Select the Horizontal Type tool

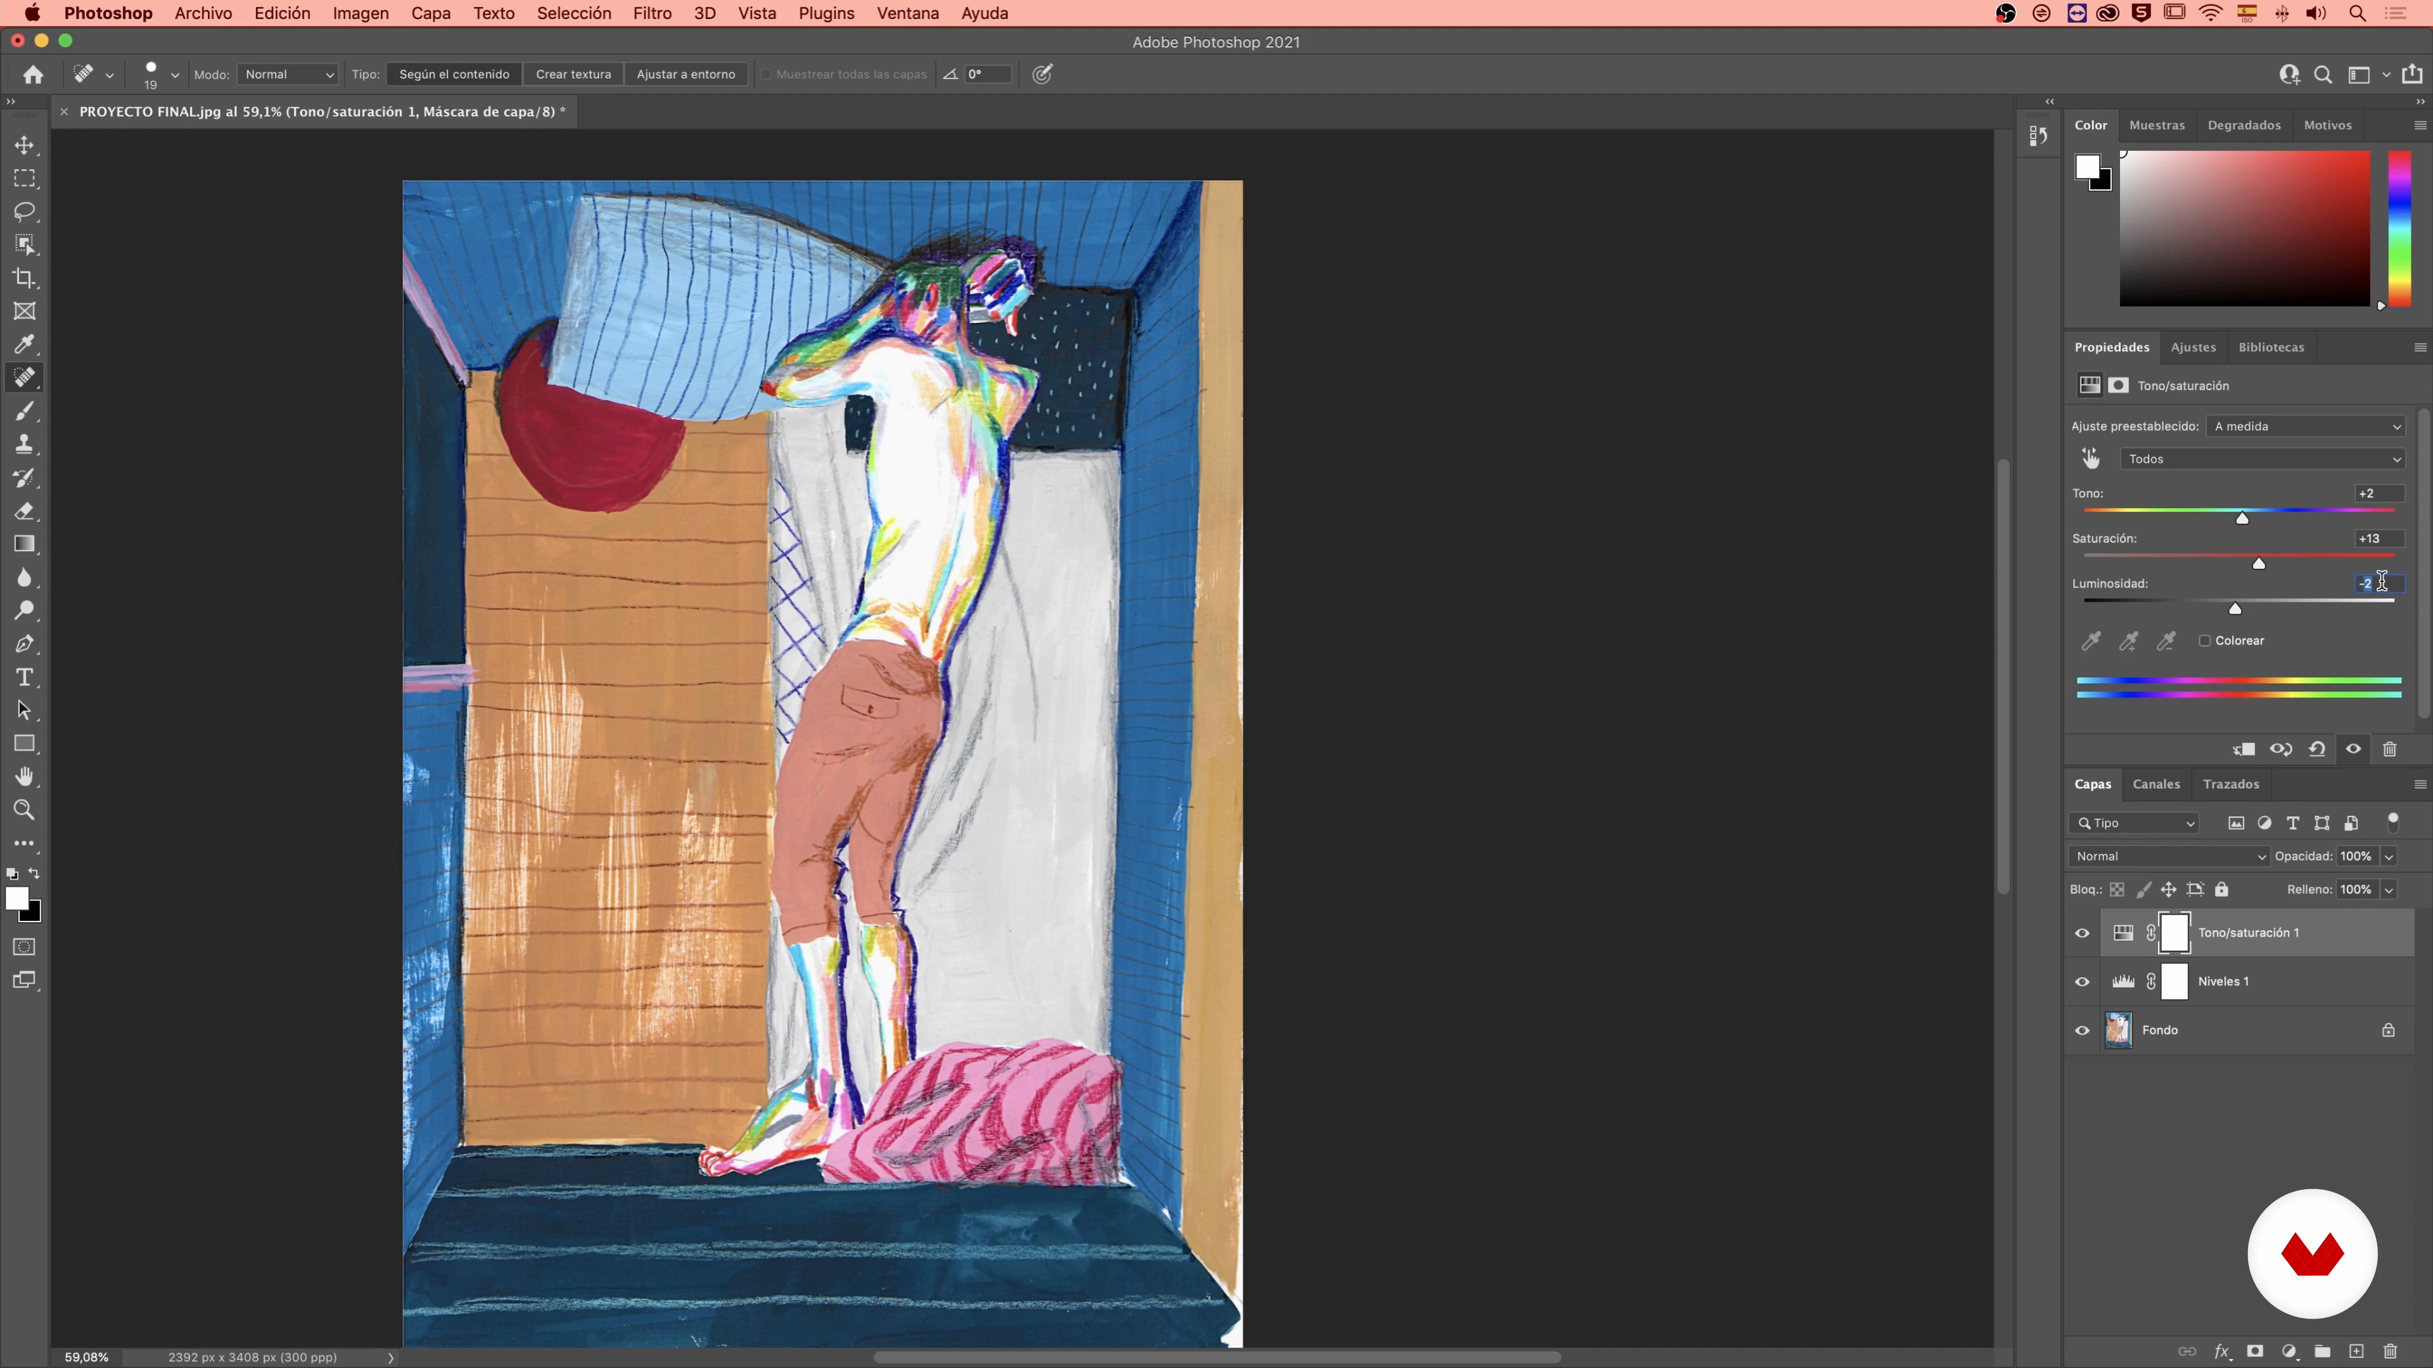25,677
